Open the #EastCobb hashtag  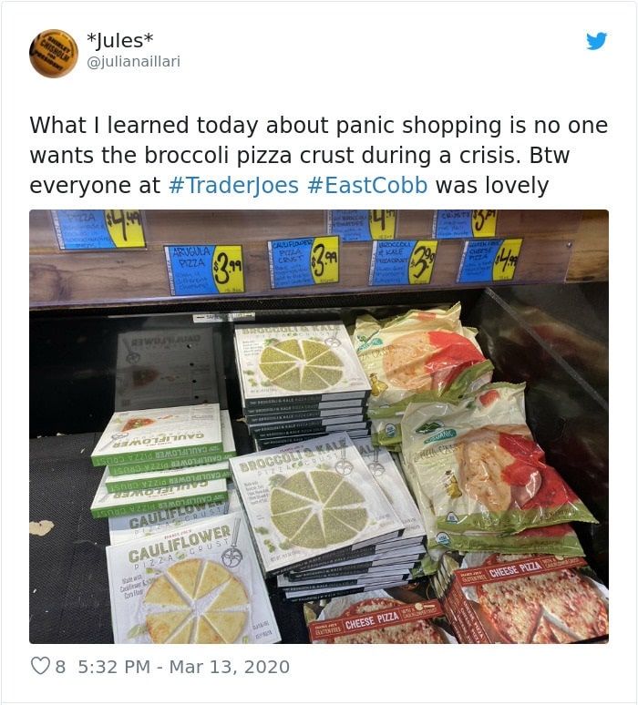[x=367, y=185]
